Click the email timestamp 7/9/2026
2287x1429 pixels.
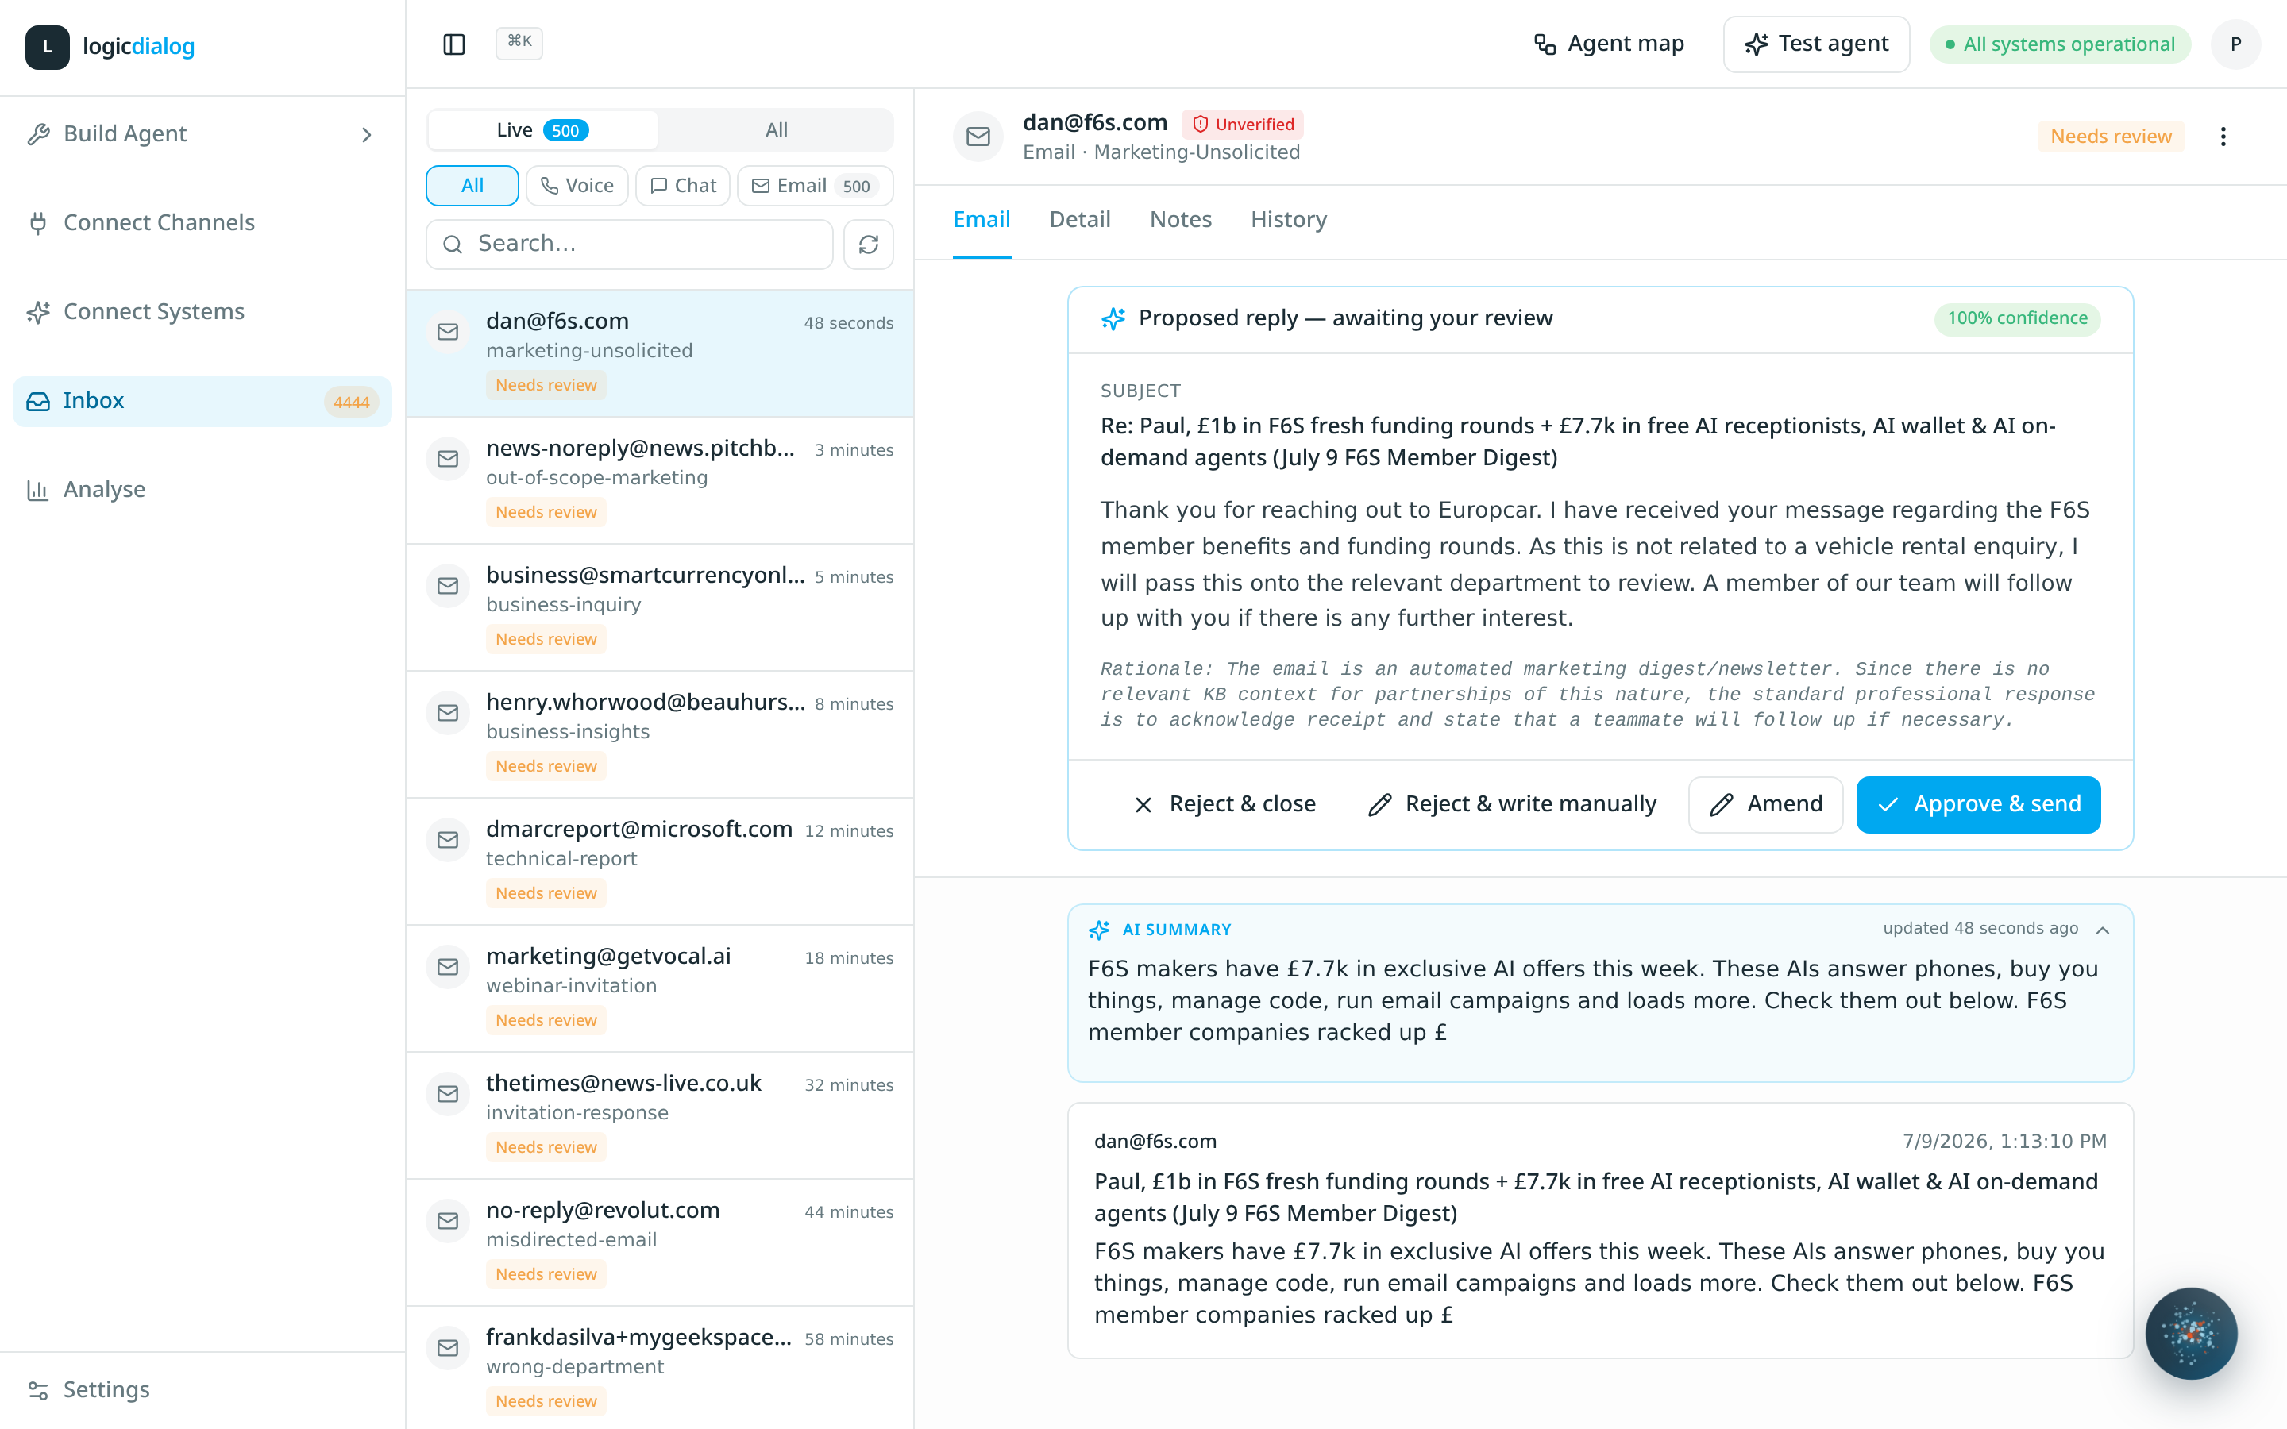[x=2004, y=1141]
